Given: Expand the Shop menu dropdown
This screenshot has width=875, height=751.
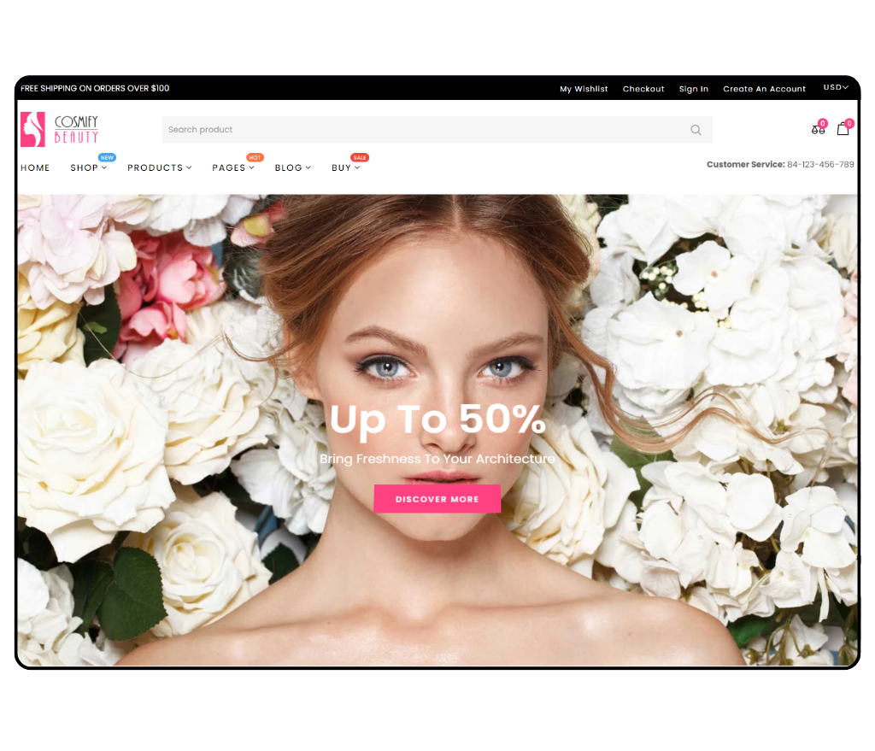Looking at the screenshot, I should click(x=88, y=168).
